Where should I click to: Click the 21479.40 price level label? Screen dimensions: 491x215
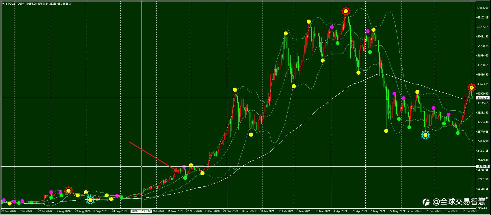(x=483, y=160)
